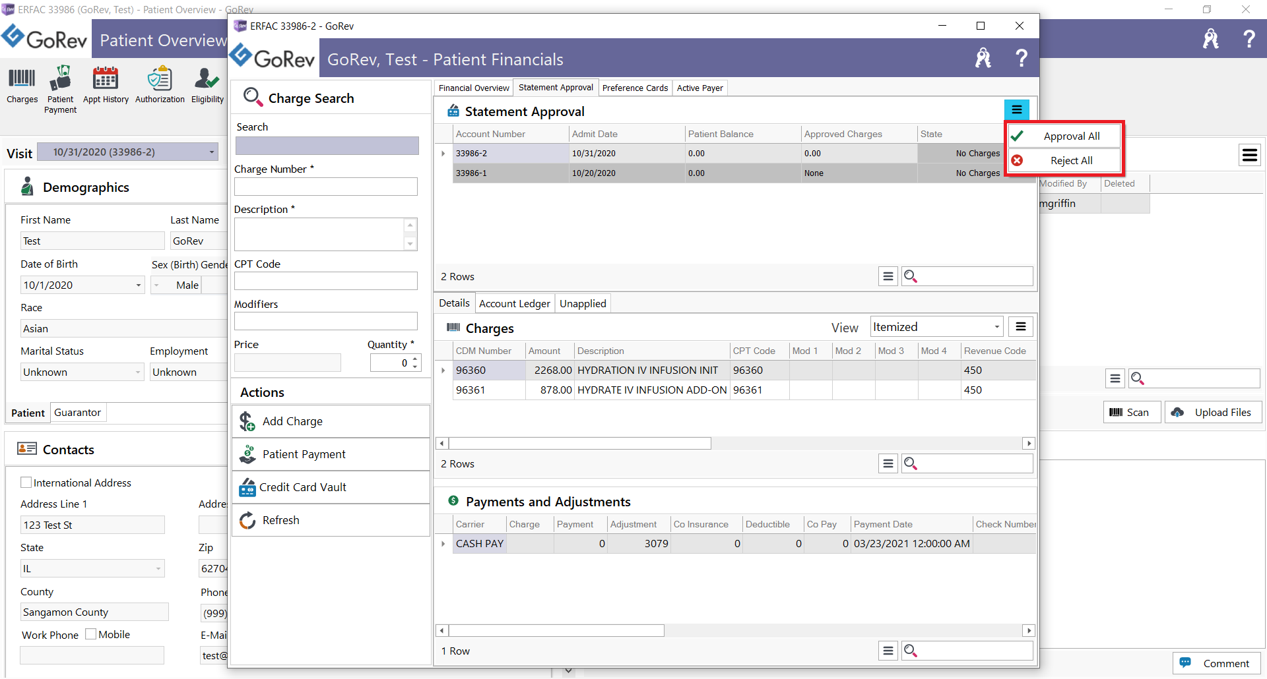Click GoRev logo in Patient Financials window
Viewport: 1267px width, 679px height.
pyautogui.click(x=273, y=58)
